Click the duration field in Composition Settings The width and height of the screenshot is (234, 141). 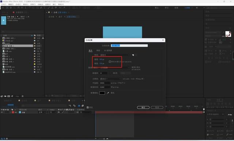click(105, 87)
